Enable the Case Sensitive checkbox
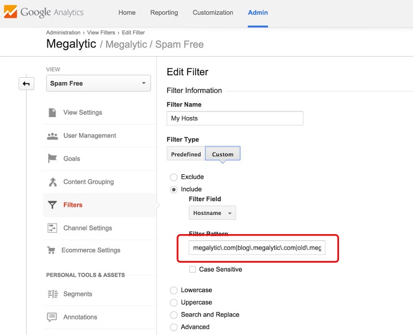This screenshot has width=413, height=335. [193, 270]
